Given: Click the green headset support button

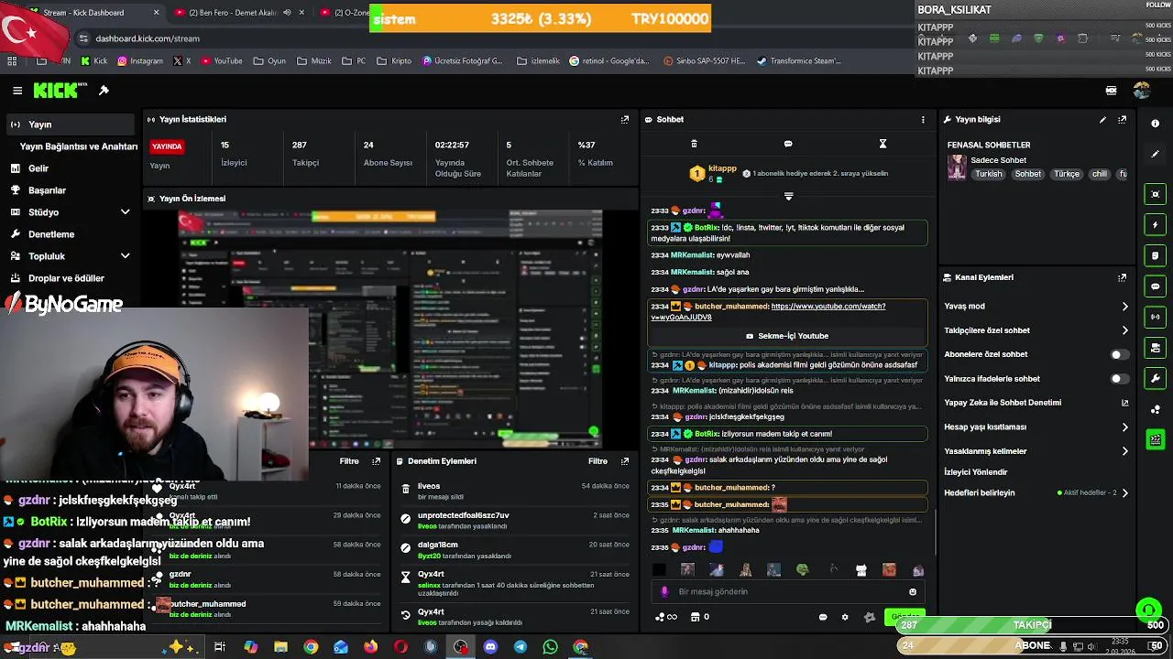Looking at the screenshot, I should tap(1148, 610).
